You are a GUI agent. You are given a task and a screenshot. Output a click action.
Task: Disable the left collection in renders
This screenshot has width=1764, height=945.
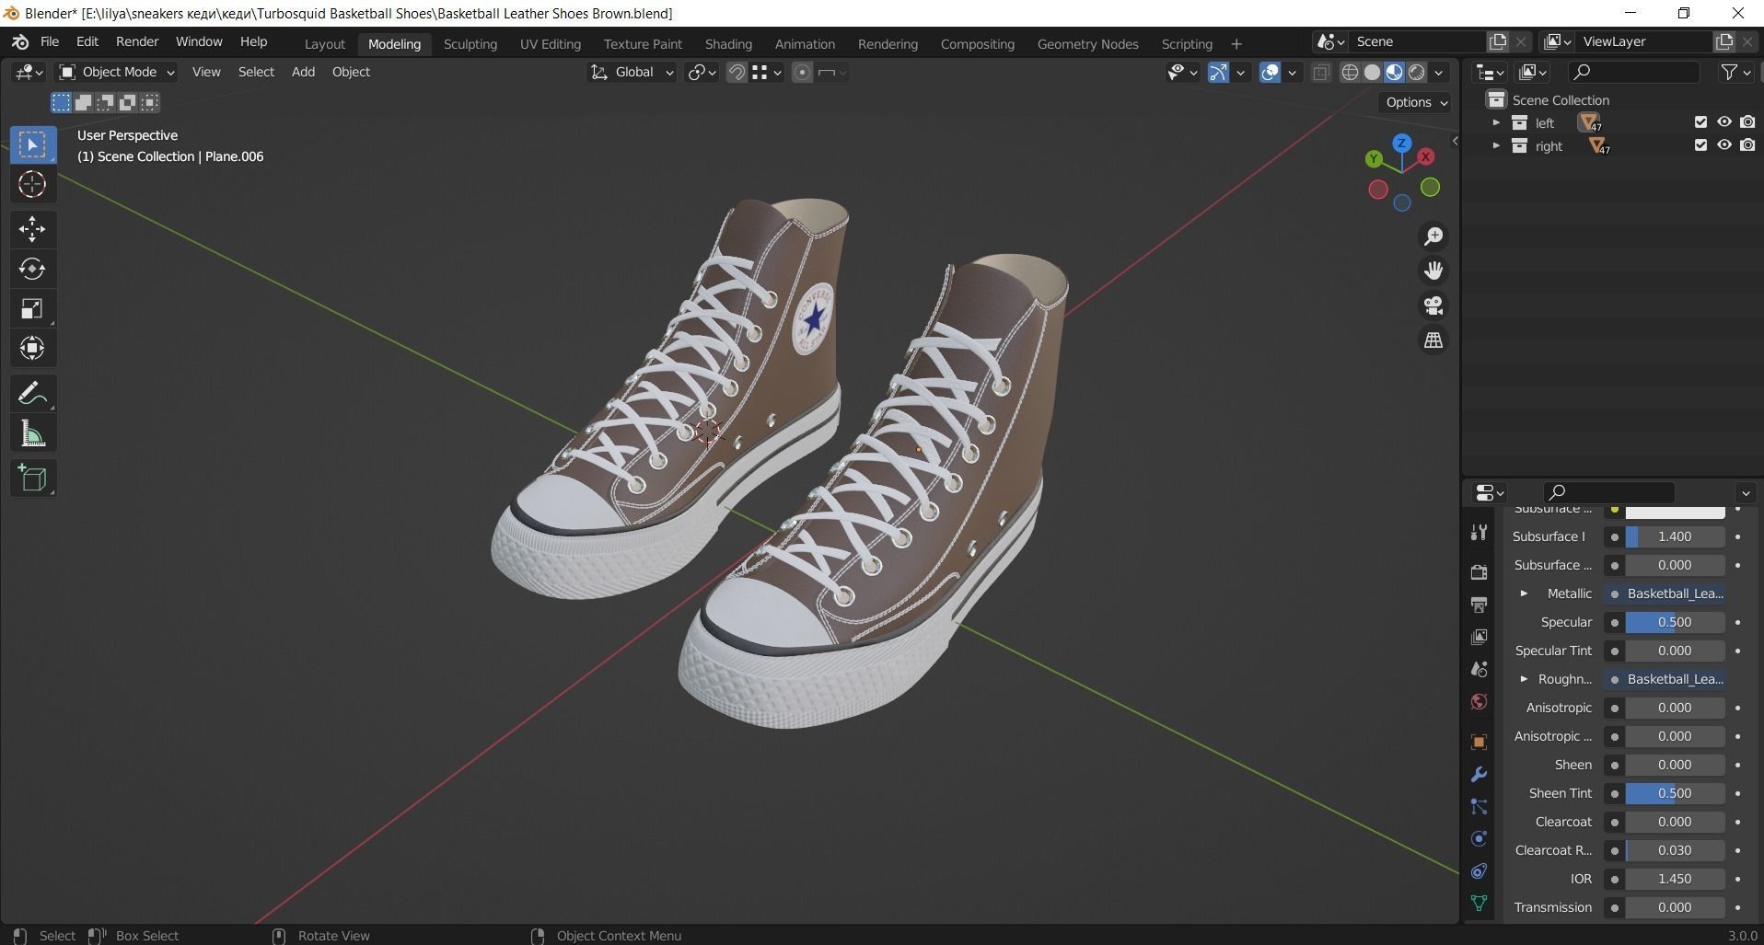coord(1747,122)
